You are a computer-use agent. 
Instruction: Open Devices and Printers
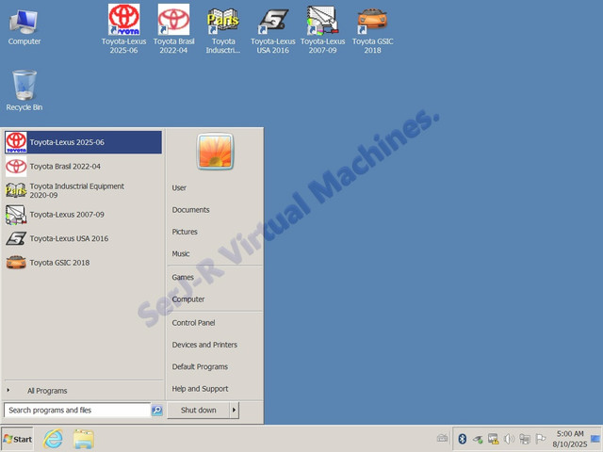coord(204,345)
